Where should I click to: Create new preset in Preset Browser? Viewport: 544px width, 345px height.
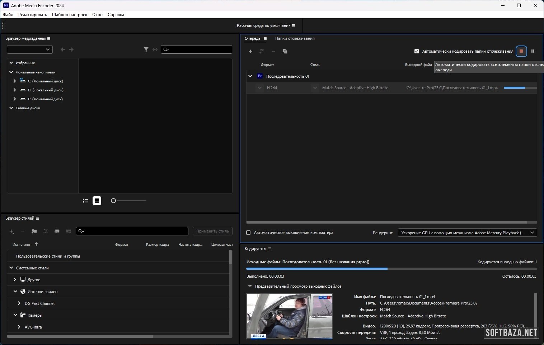pos(11,231)
